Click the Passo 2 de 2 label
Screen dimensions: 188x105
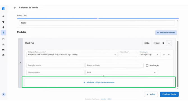pyautogui.click(x=22, y=16)
